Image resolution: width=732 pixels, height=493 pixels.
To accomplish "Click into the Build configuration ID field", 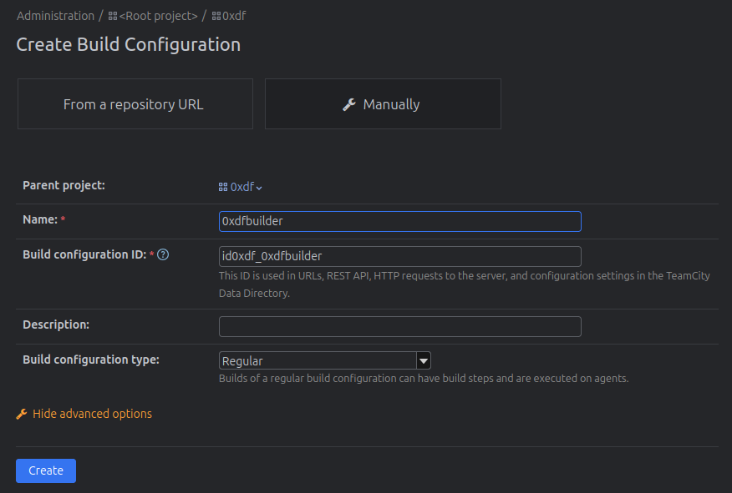I will 399,256.
